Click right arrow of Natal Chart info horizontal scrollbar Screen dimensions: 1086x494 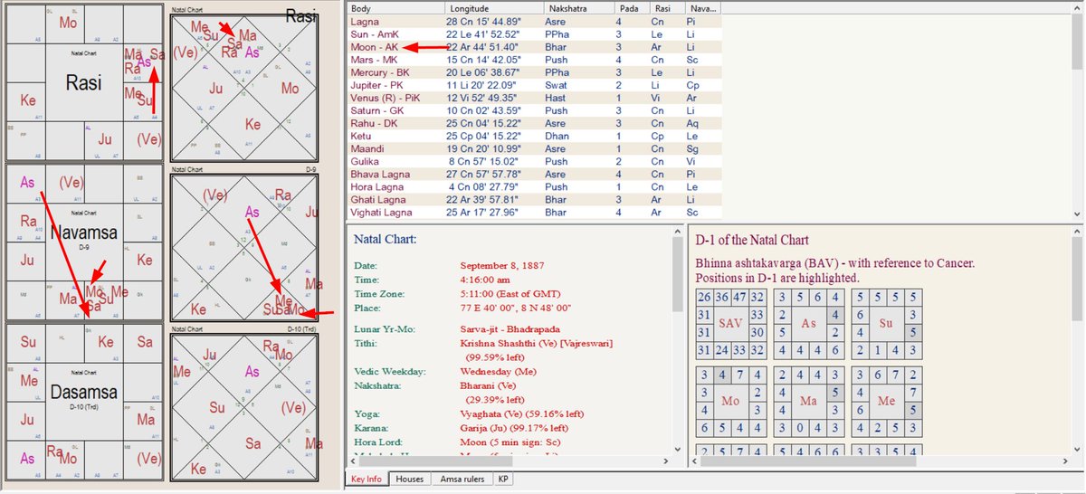(664, 461)
